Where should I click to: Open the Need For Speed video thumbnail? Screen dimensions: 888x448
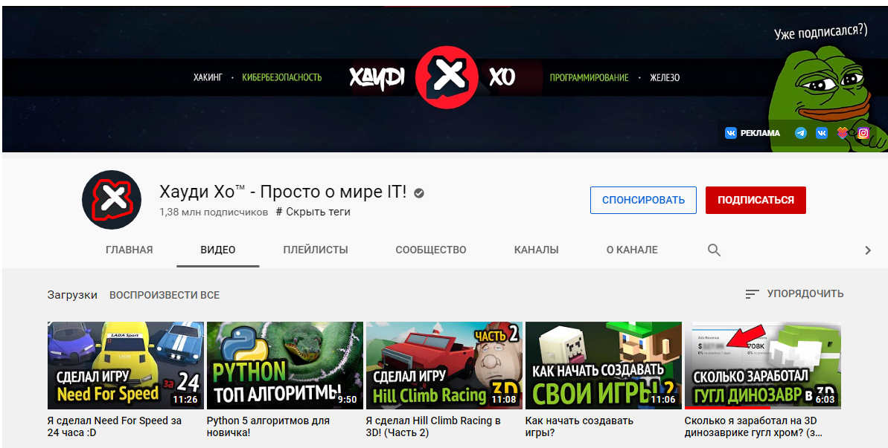(126, 366)
